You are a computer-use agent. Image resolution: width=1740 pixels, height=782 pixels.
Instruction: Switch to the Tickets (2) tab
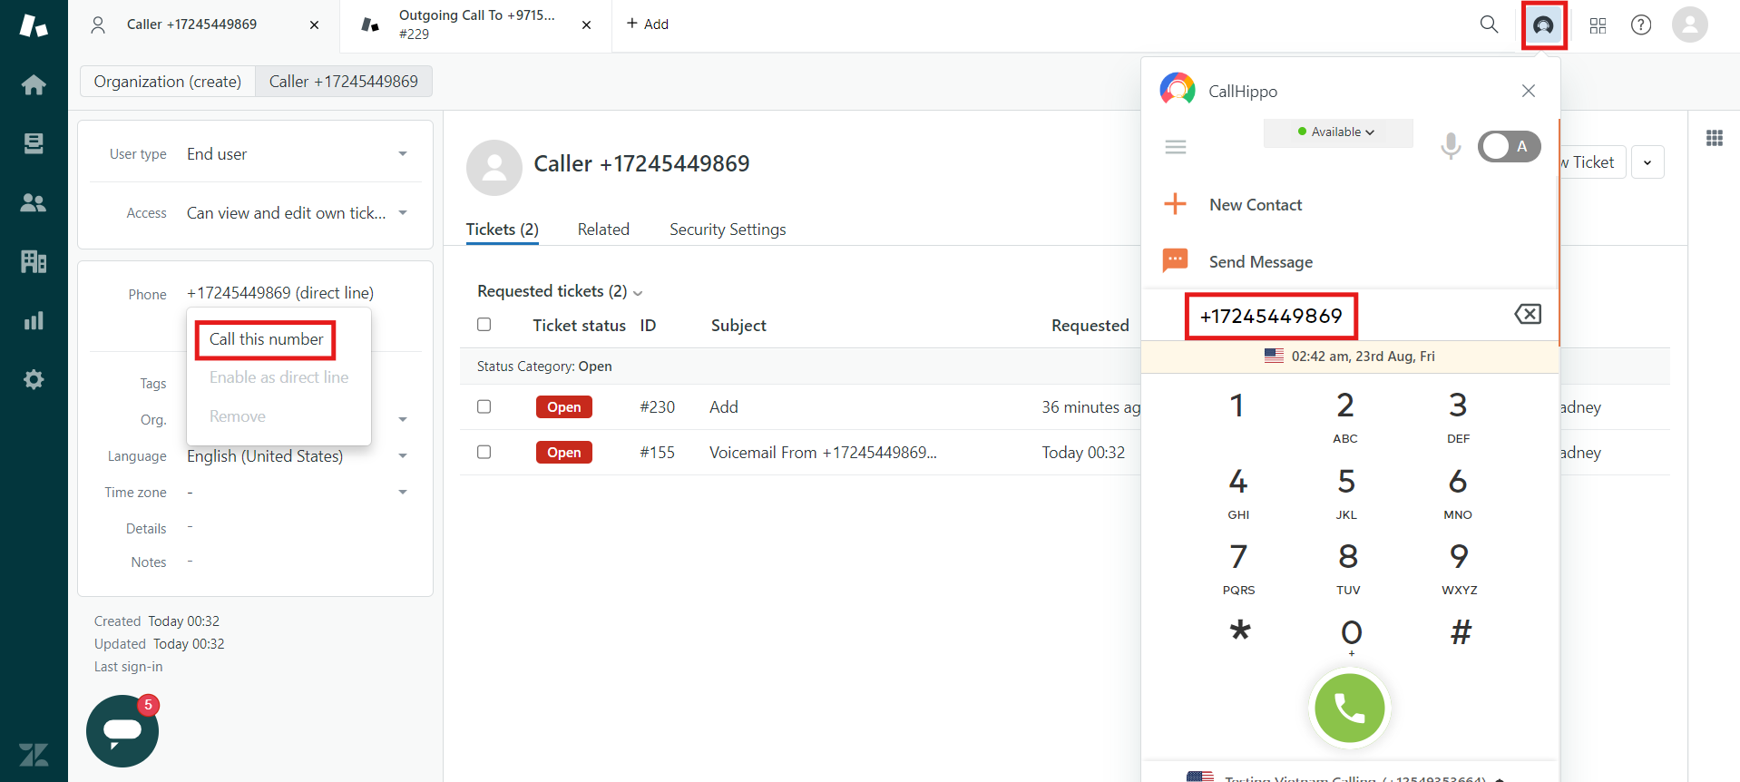(503, 230)
